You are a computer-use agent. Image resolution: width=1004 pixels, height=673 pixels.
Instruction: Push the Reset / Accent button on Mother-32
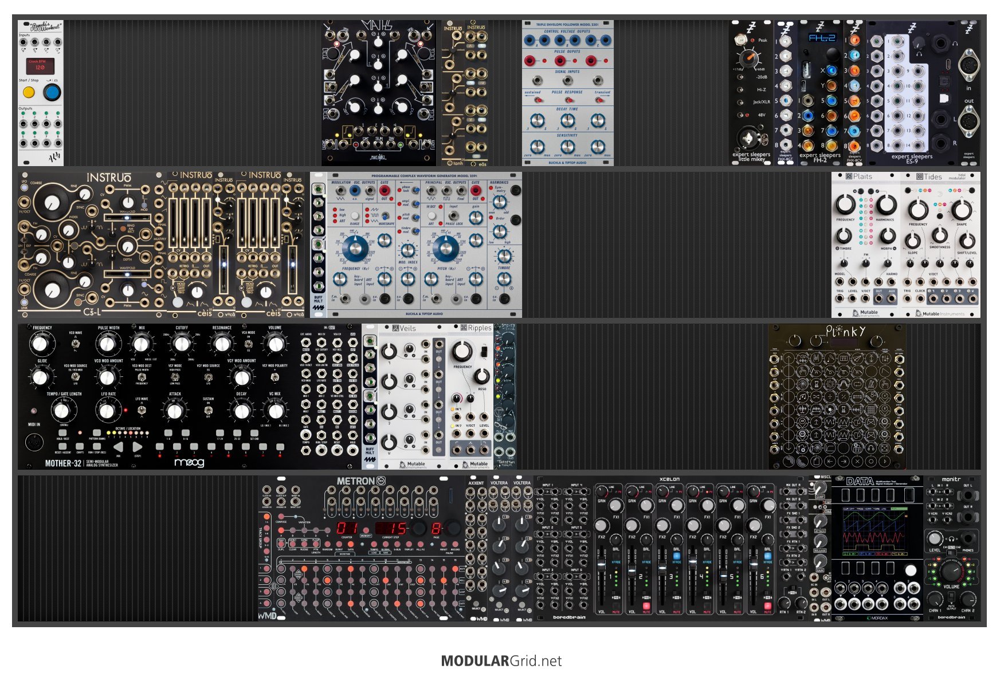point(62,446)
